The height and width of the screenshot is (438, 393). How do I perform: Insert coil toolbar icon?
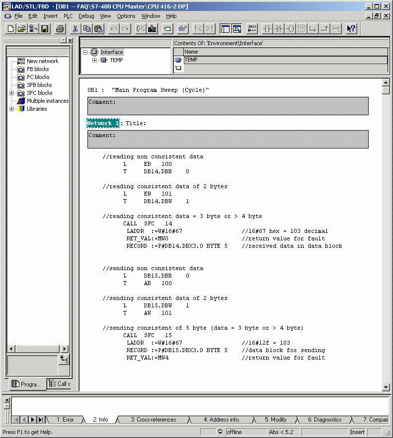click(291, 29)
